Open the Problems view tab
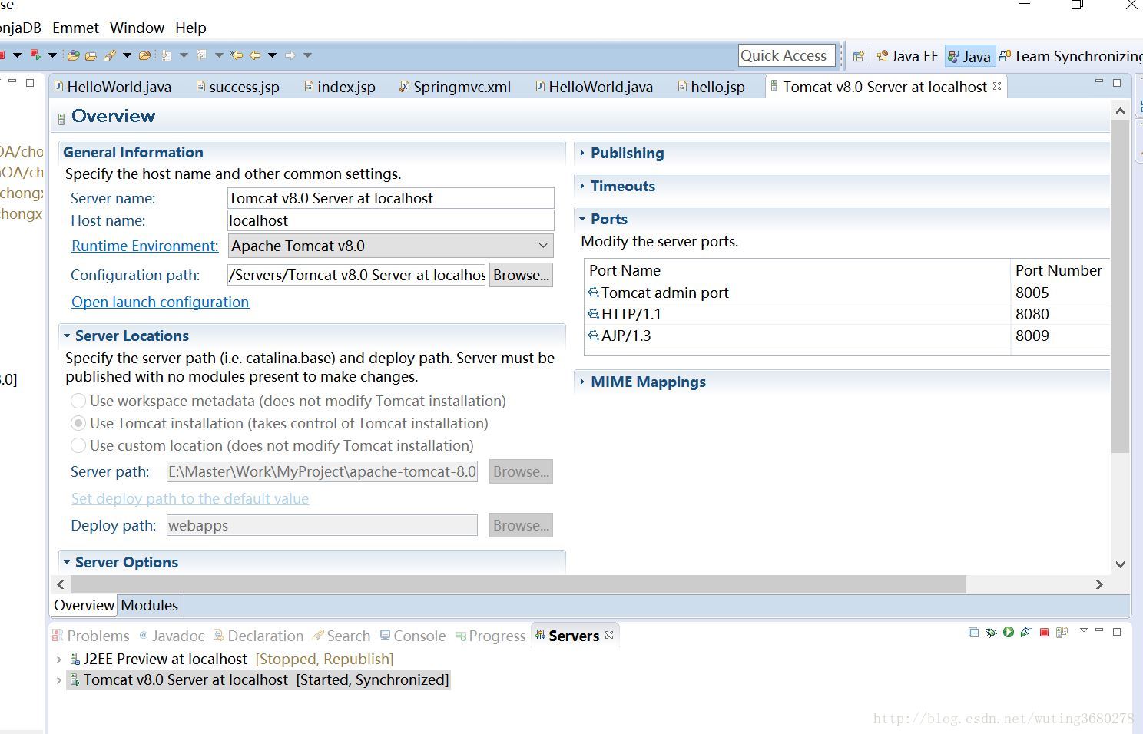Screen dimensions: 1143x734 click(91, 636)
